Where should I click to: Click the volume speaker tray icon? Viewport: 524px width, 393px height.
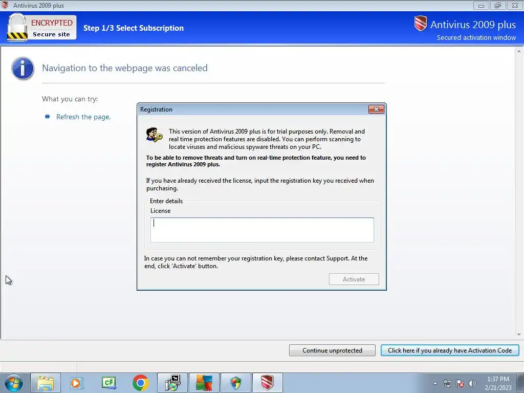(x=472, y=383)
